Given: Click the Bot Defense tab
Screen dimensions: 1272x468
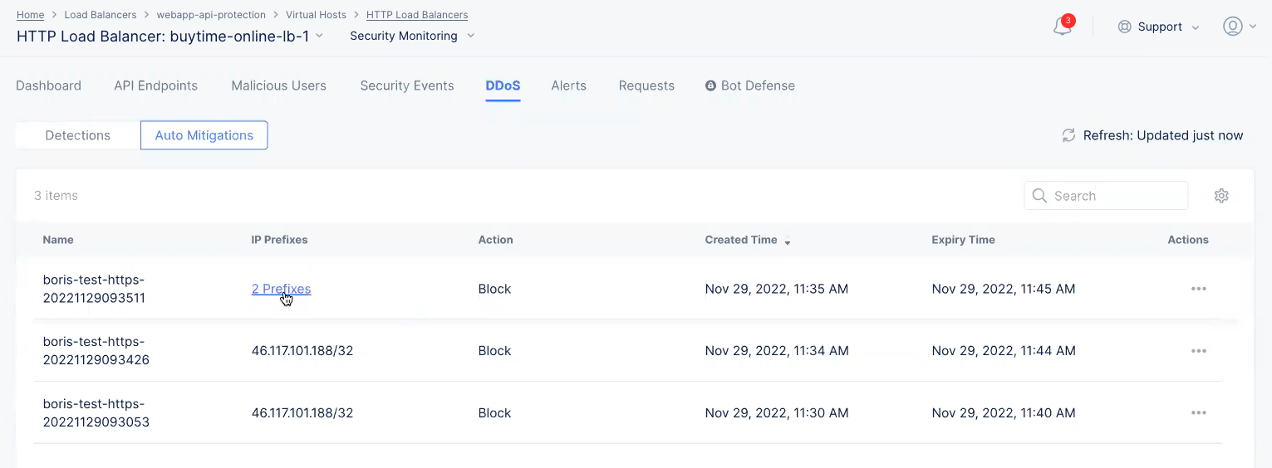Looking at the screenshot, I should click(749, 85).
